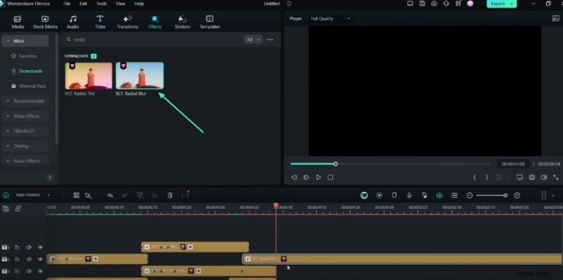Open the headset support icon
Image resolution: width=563 pixels, height=280 pixels.
[446, 4]
